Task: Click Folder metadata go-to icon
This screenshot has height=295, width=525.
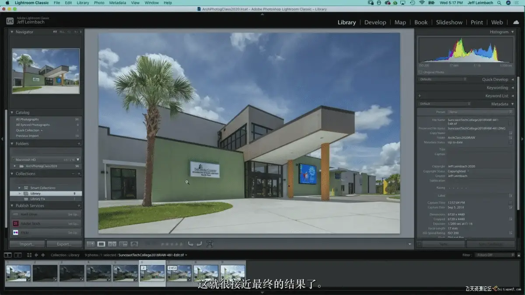Action: (511, 138)
